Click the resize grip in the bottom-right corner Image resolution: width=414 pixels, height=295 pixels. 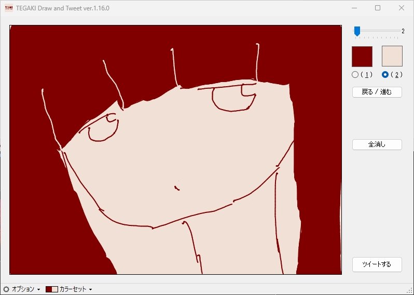click(409, 290)
